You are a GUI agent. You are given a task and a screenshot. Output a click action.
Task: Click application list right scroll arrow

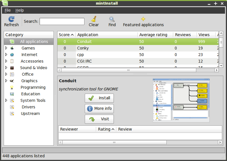[216, 70]
